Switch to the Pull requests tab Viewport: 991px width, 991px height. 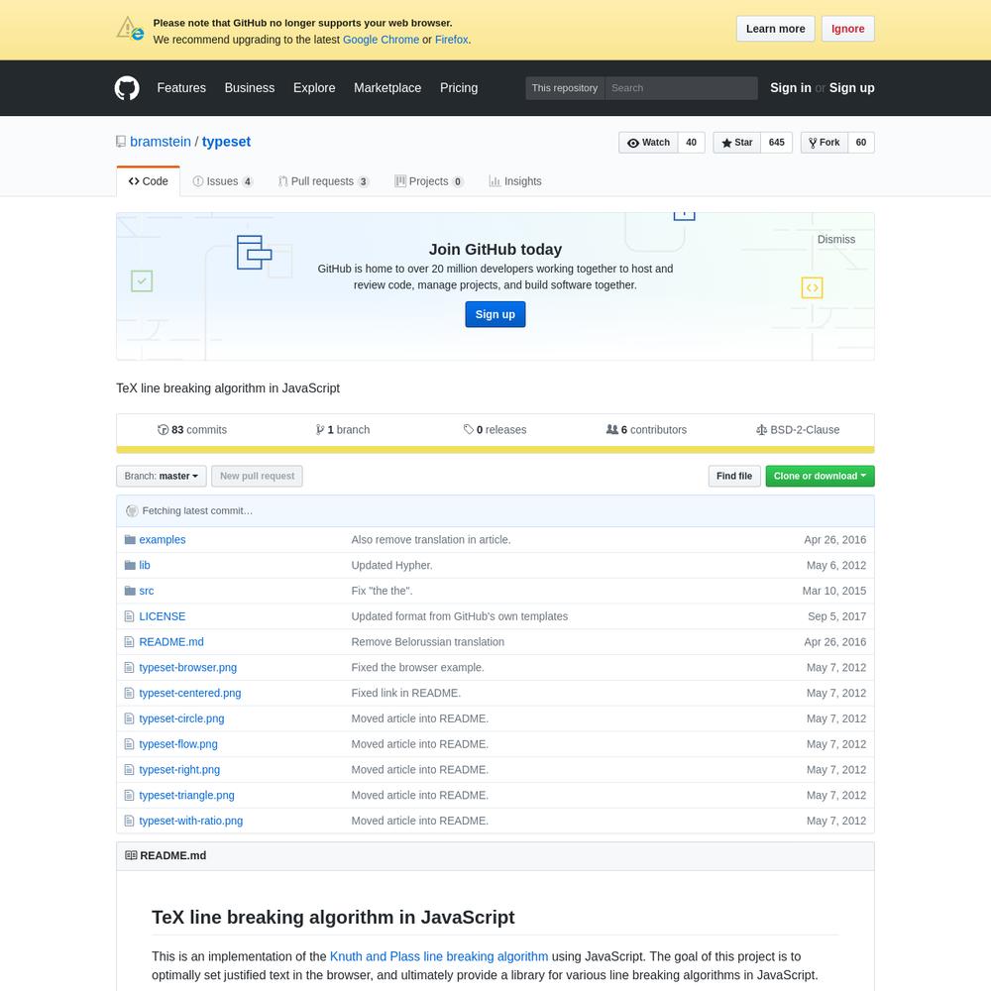pos(324,181)
